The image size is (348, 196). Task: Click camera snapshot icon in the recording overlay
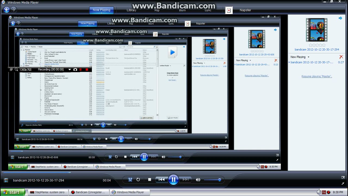[75, 70]
